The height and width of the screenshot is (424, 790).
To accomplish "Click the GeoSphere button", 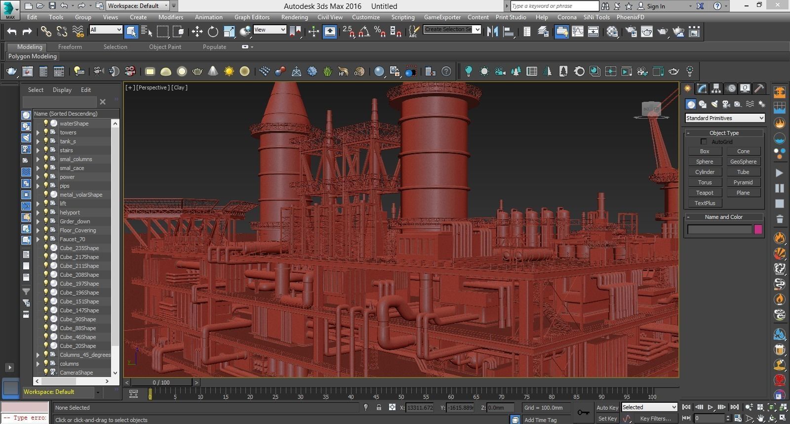I will pyautogui.click(x=743, y=162).
